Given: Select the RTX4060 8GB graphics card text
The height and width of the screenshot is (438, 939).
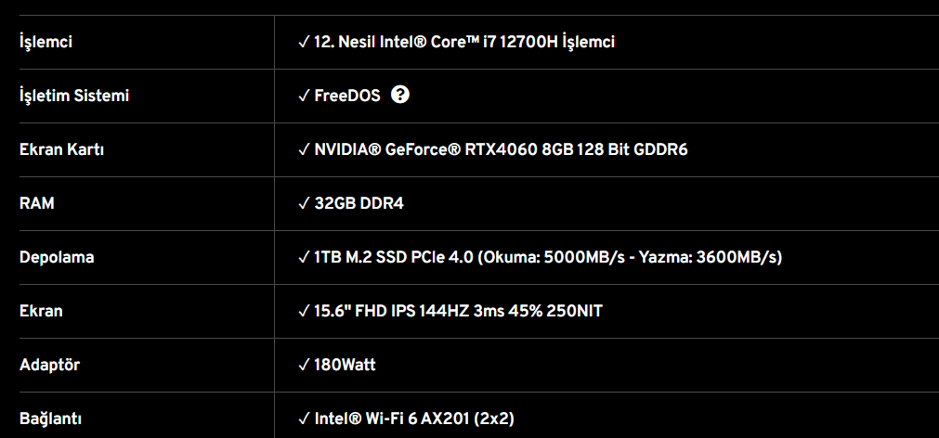Looking at the screenshot, I should [501, 149].
